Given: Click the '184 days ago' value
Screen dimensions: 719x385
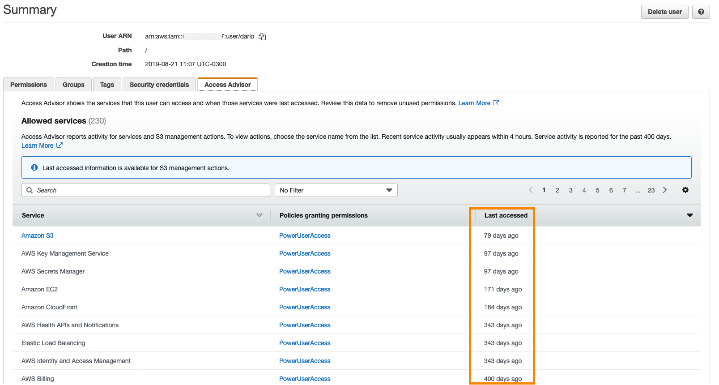Looking at the screenshot, I should (x=503, y=307).
